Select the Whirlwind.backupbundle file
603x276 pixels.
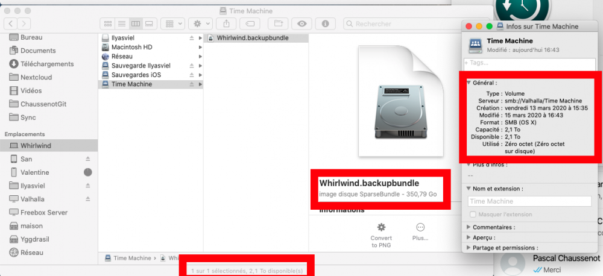point(256,38)
